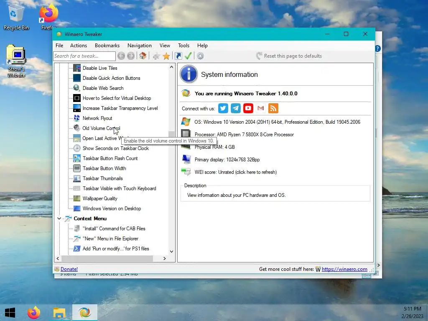Click the Disable Live Tiles icon
Image resolution: width=428 pixels, height=321 pixels.
(x=77, y=68)
